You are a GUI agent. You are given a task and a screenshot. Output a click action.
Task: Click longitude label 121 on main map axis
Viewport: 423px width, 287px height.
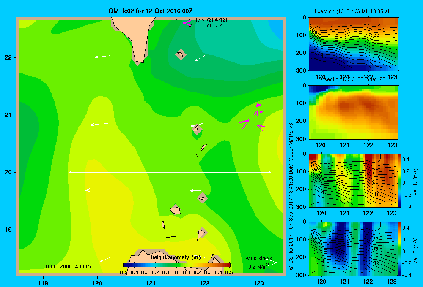click(151, 283)
